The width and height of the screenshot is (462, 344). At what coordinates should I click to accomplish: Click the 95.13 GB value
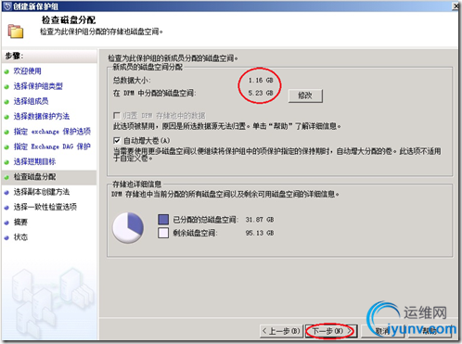pyautogui.click(x=260, y=233)
